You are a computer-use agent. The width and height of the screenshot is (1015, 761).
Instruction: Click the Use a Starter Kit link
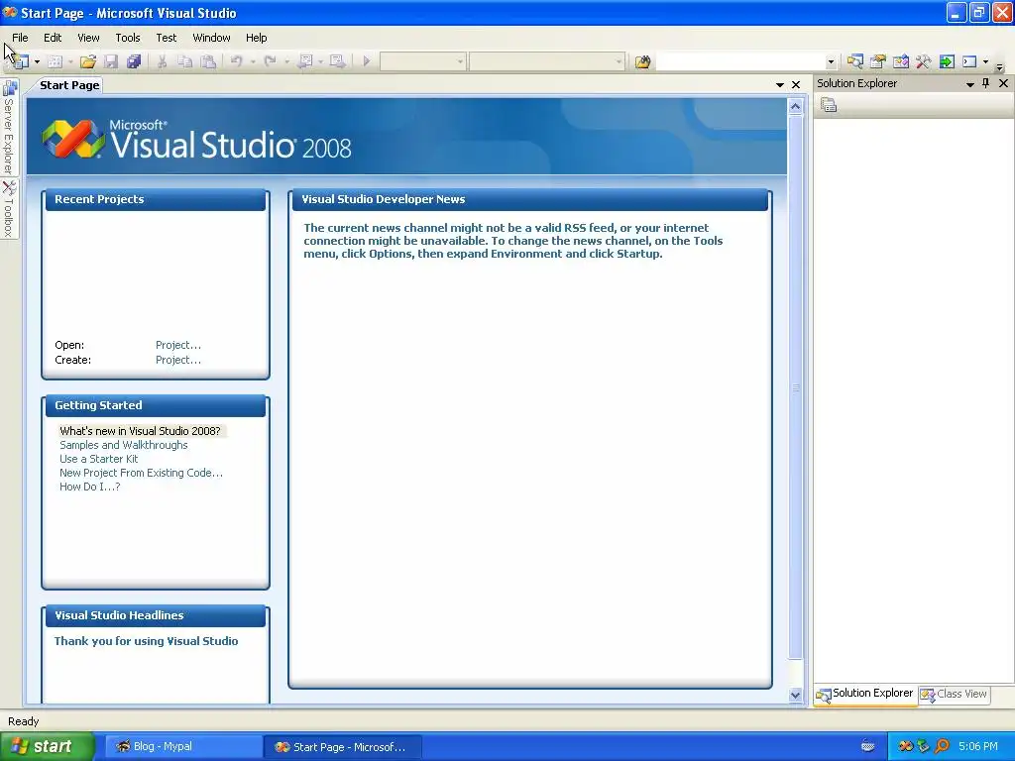(x=98, y=459)
